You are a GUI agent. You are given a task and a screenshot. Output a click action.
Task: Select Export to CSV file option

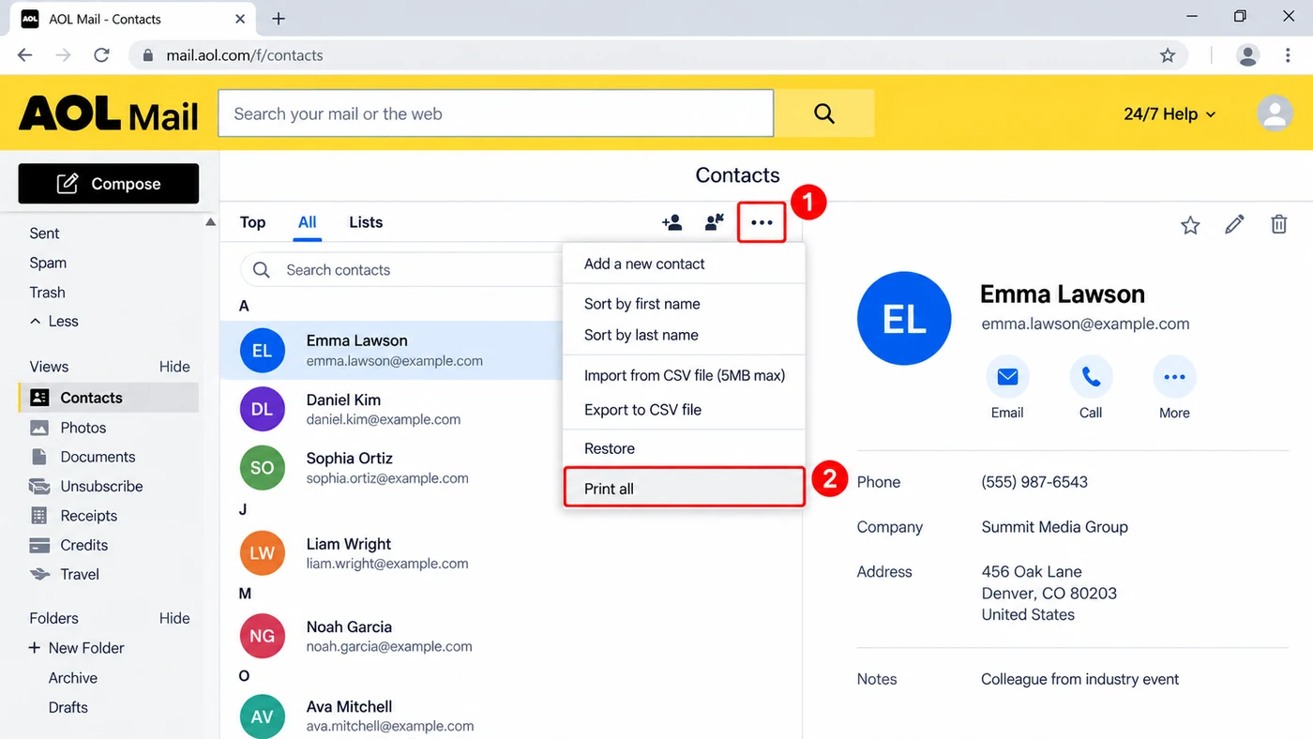pyautogui.click(x=684, y=410)
